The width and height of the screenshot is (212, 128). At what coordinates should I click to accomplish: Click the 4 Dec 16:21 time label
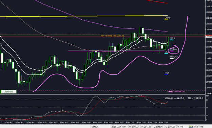pos(20,123)
